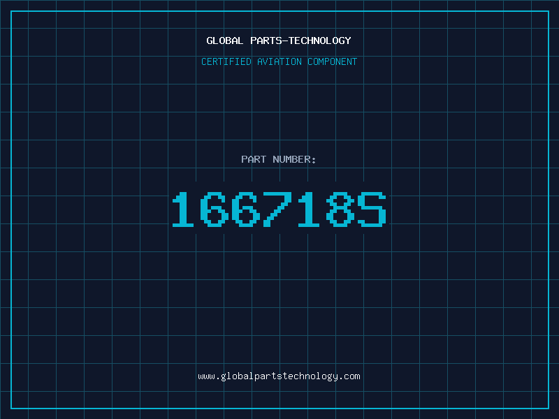Open the www.globalpartstechnology.com link

click(279, 376)
